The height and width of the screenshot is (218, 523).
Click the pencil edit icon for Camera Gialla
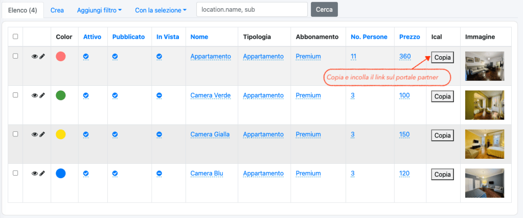[x=42, y=134]
